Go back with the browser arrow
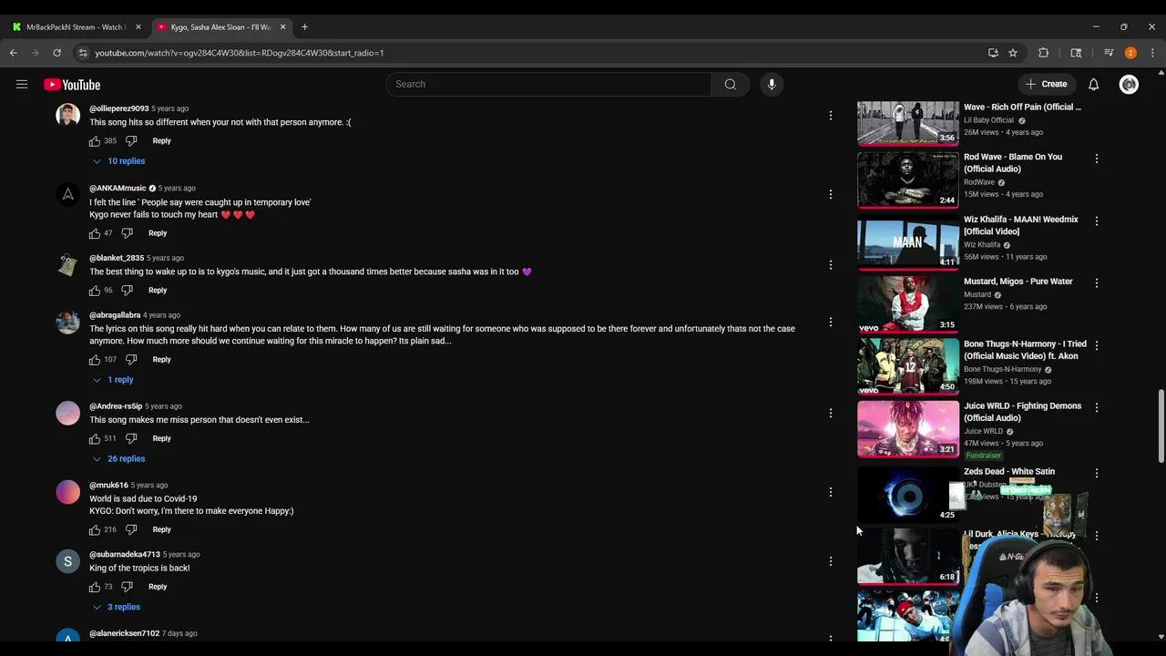The width and height of the screenshot is (1166, 656). click(14, 53)
